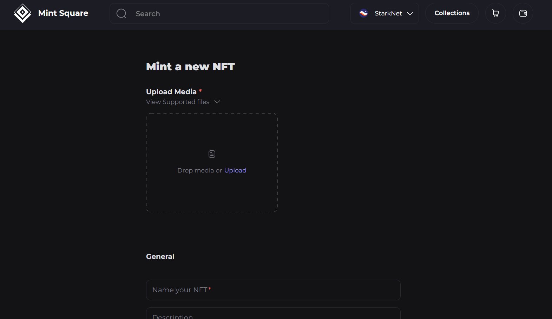The image size is (552, 319).
Task: Click the Mint a new NFT heading
Action: tap(190, 67)
